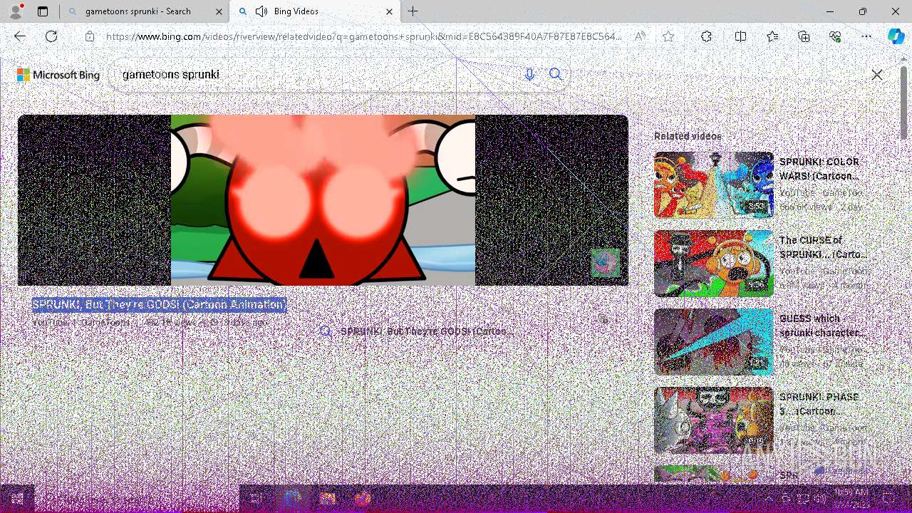Enable split screen view
Viewport: 912px width, 513px height.
740,36
